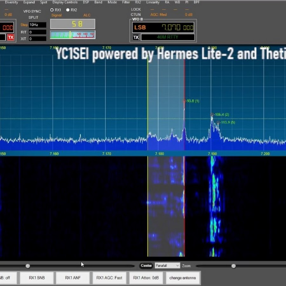Click the ALC meter label
This screenshot has height=286, width=286.
[x=87, y=15]
